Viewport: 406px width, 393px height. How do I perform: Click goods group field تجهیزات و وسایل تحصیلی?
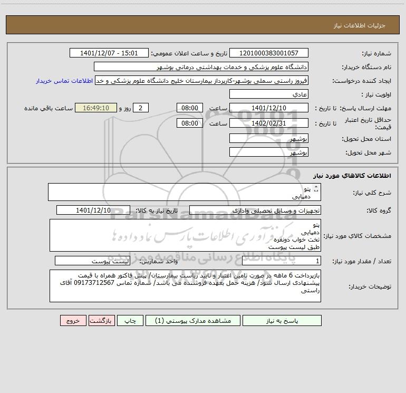pos(255,210)
